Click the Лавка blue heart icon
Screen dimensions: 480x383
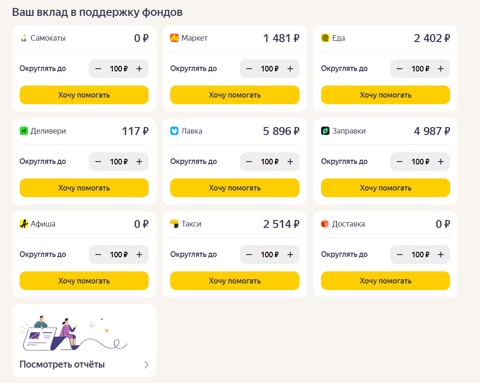[174, 131]
